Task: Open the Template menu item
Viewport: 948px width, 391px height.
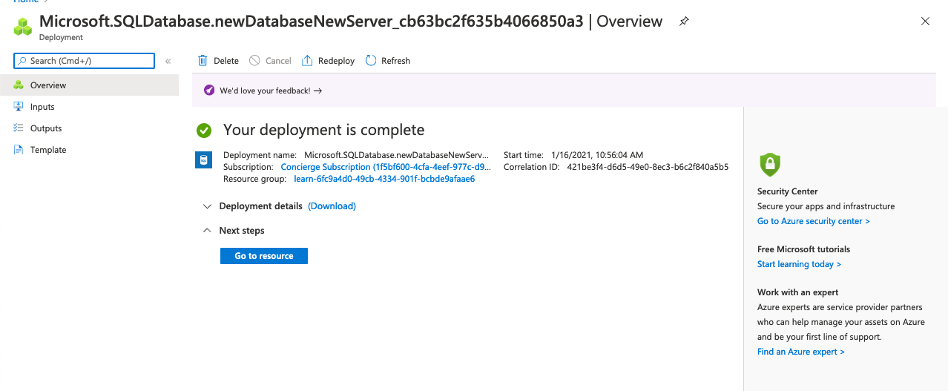Action: coord(89,150)
